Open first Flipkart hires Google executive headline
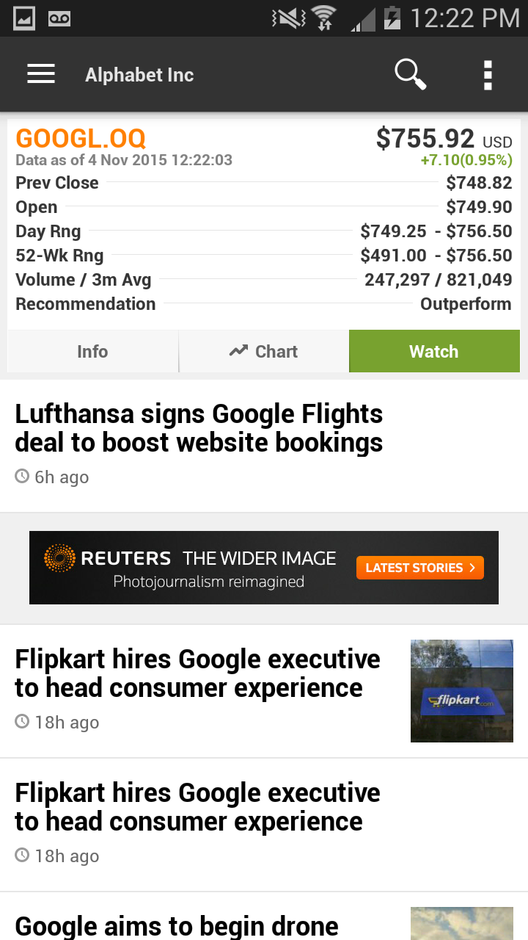The image size is (528, 940). 197,673
